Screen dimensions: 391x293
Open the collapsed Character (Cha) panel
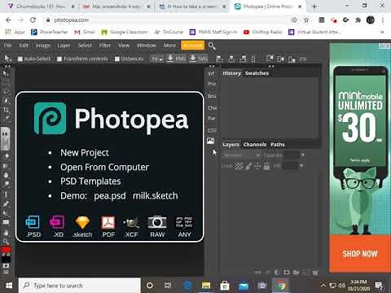[x=212, y=107]
